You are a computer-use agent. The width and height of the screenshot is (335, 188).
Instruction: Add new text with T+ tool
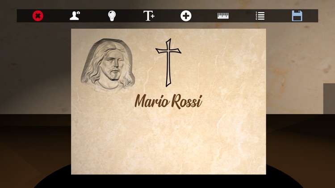[149, 16]
